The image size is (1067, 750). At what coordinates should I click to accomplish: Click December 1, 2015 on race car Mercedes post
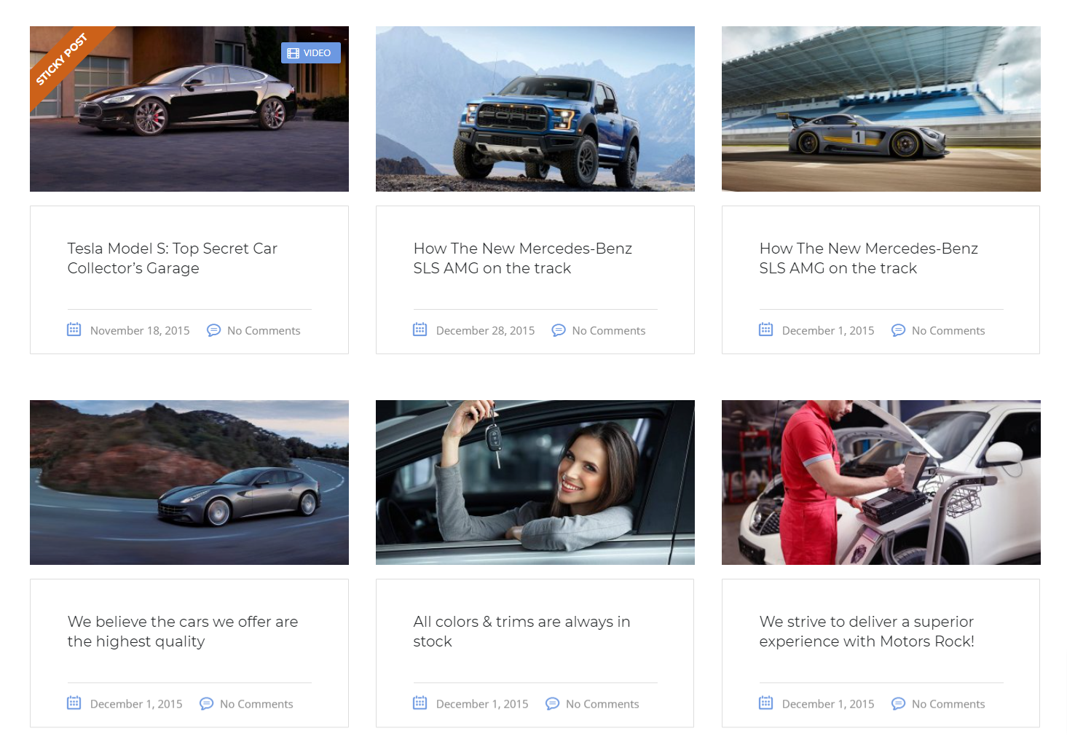828,331
